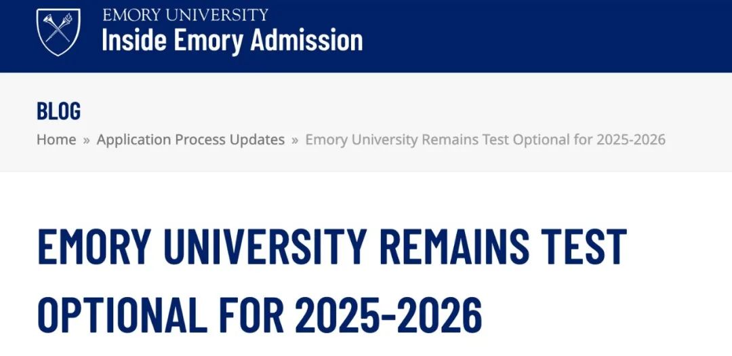Screen dimensions: 732x356
Task: Select the BLOG section heading
Action: point(58,111)
